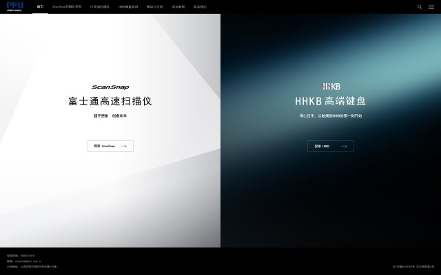Viewport: 441px width, 275px height.
Task: Click the email address in the footer
Action: tap(28, 261)
